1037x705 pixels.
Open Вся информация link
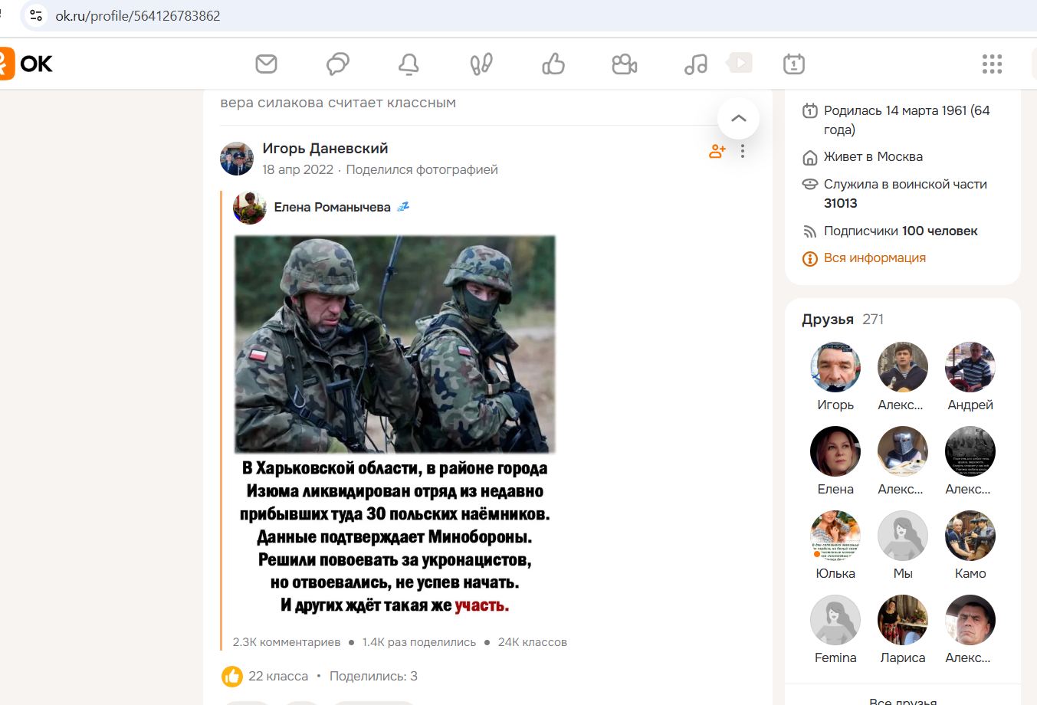(x=874, y=258)
